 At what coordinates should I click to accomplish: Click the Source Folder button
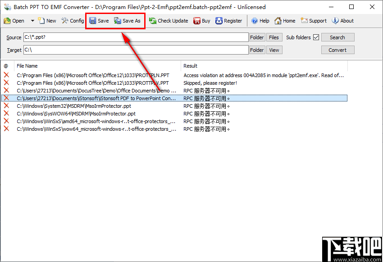[256, 37]
